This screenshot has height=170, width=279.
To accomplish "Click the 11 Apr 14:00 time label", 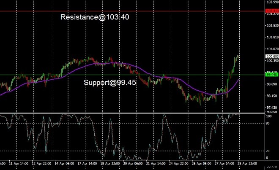I will point(19,163).
